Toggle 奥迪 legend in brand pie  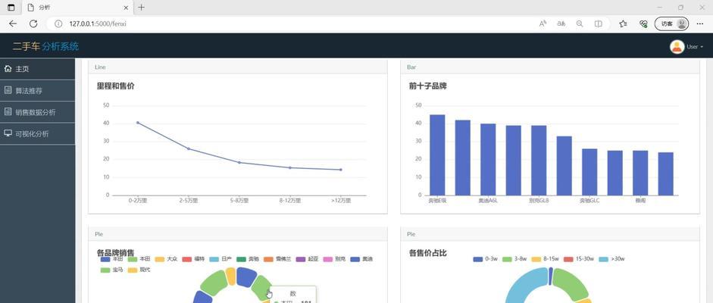pyautogui.click(x=361, y=259)
